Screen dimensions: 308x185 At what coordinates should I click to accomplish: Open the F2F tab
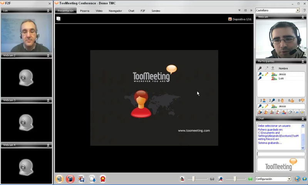[x=143, y=11]
